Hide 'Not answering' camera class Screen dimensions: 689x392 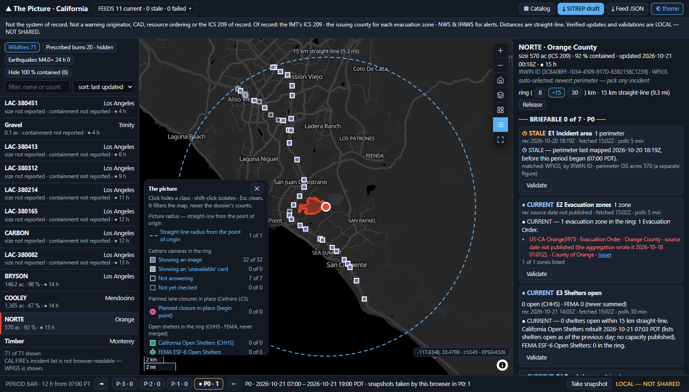coord(175,278)
